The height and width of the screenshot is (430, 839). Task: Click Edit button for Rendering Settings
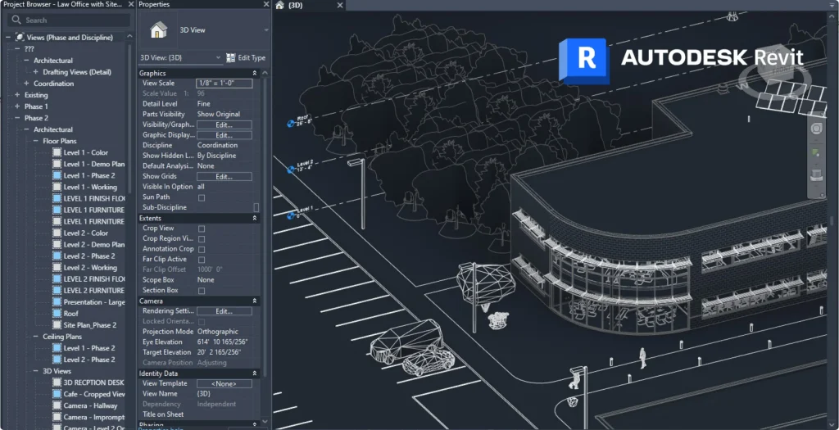[x=224, y=311]
